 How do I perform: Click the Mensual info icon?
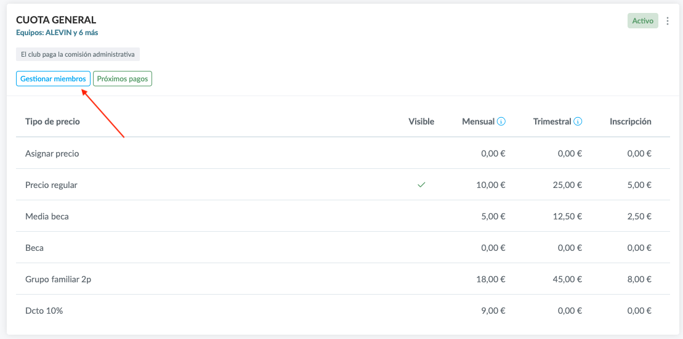click(x=501, y=122)
